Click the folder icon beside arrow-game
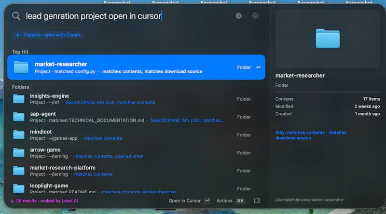The image size is (386, 214). click(19, 153)
